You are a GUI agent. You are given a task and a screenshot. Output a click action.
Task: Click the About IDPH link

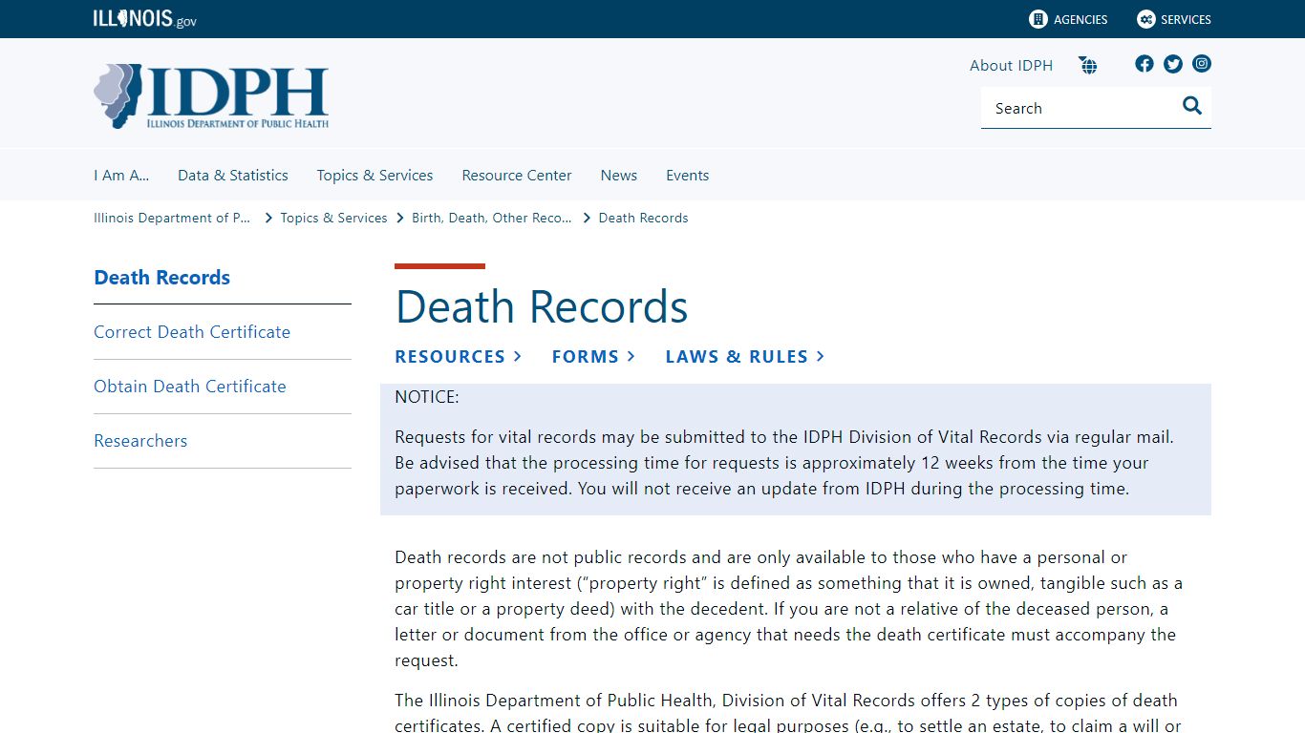pos(1011,65)
